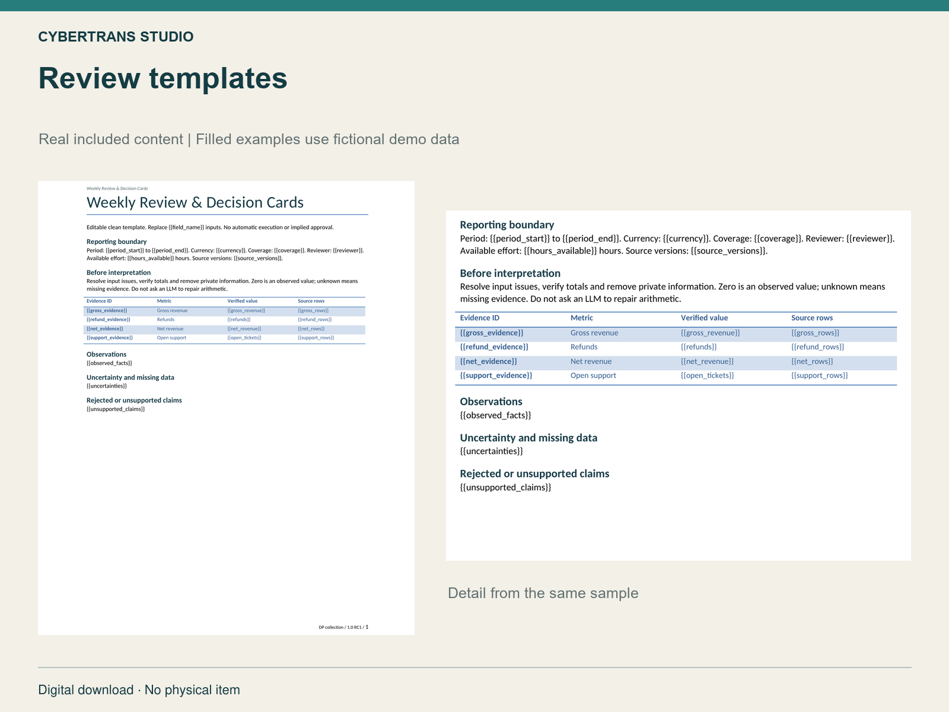Click the "Editable clean template" line in page preview
The width and height of the screenshot is (949, 712).
coord(210,227)
